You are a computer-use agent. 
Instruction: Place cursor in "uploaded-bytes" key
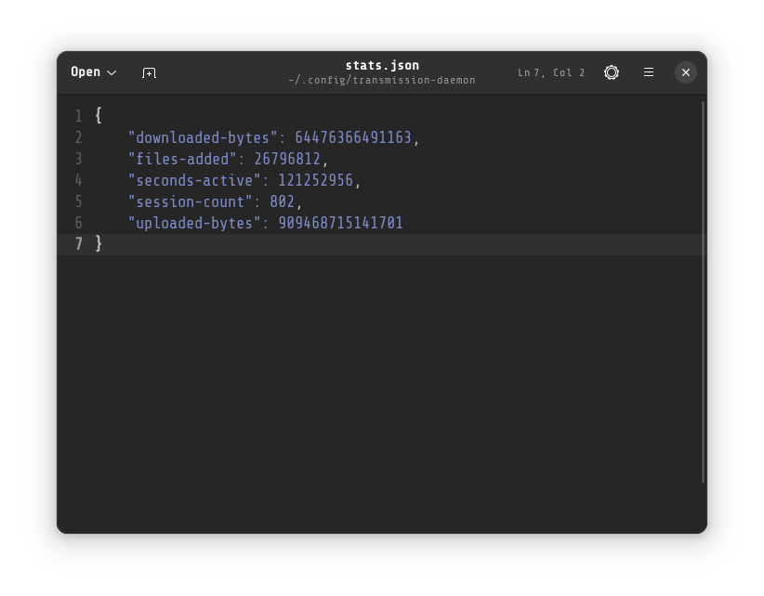coord(194,223)
